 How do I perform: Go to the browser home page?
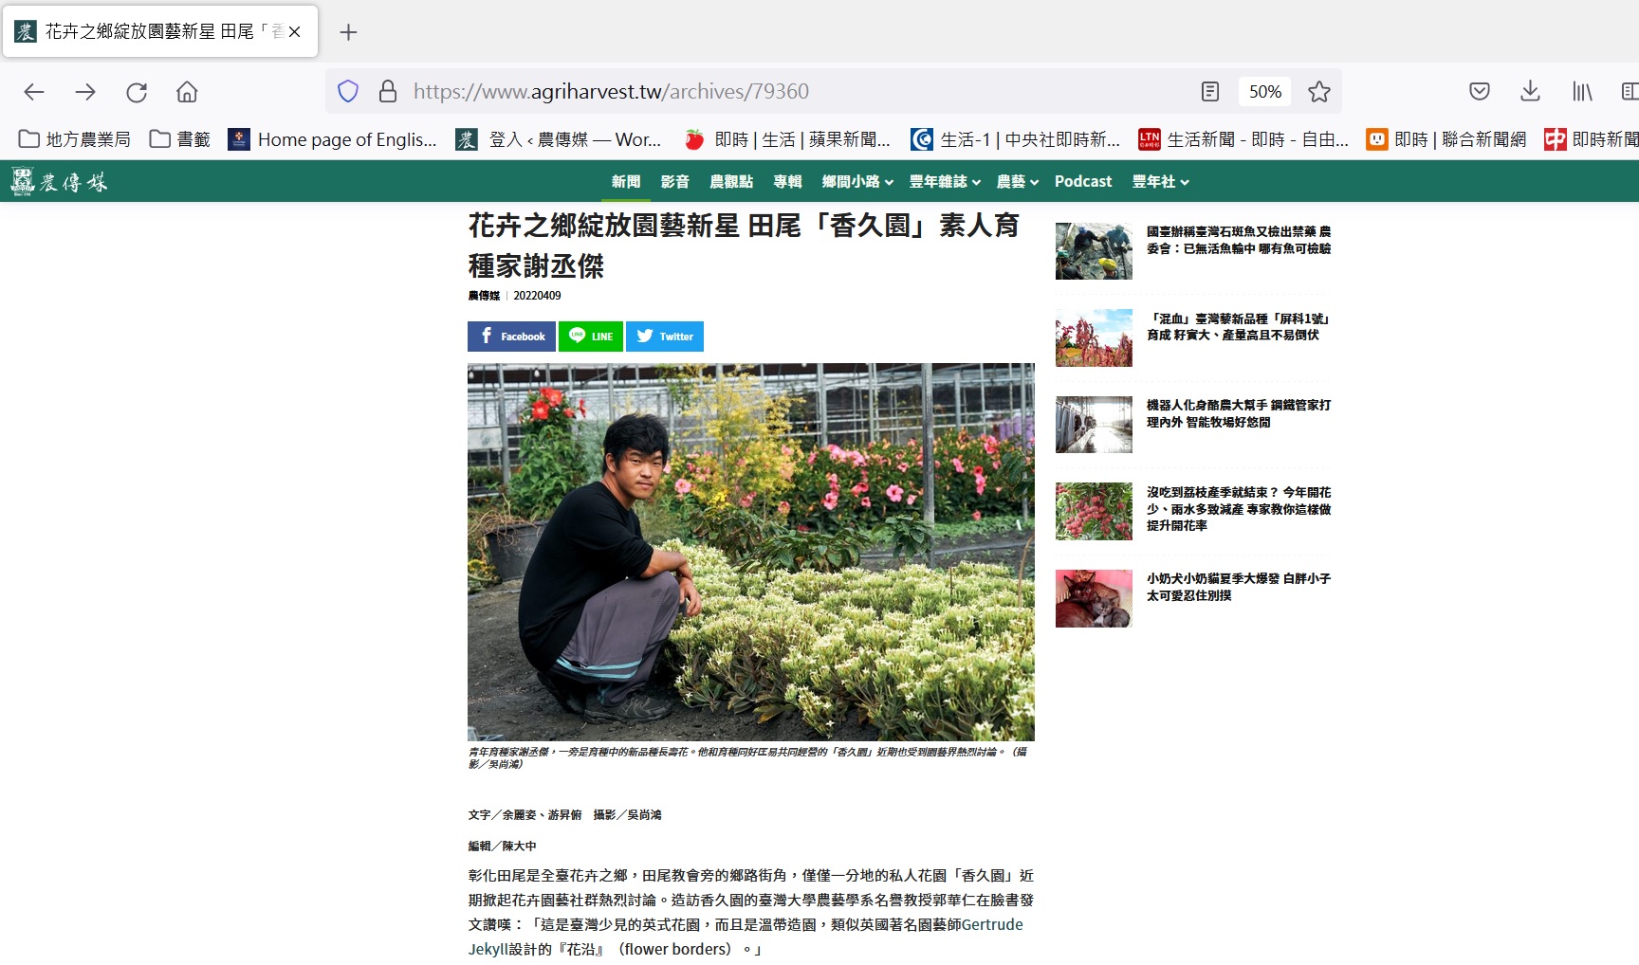click(187, 92)
